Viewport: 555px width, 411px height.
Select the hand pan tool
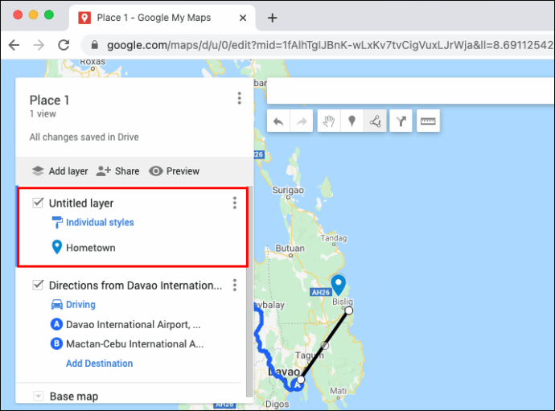click(x=328, y=121)
